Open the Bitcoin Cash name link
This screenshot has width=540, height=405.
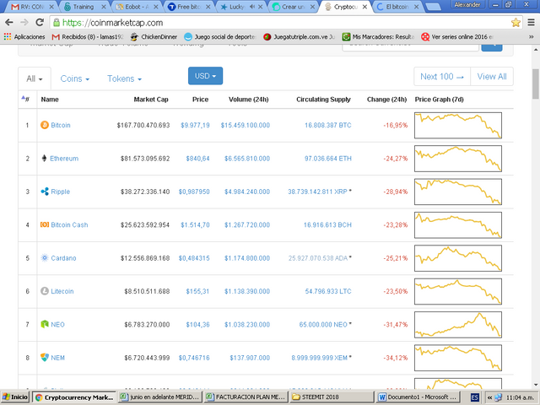coord(69,225)
